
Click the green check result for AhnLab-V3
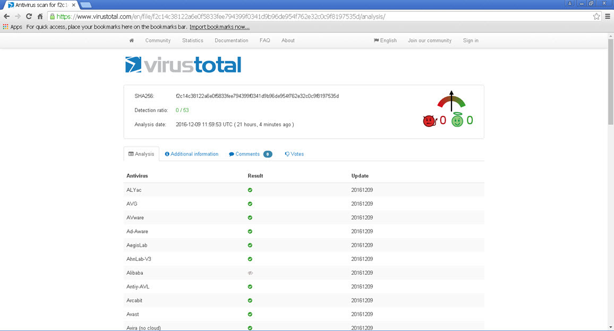point(250,259)
